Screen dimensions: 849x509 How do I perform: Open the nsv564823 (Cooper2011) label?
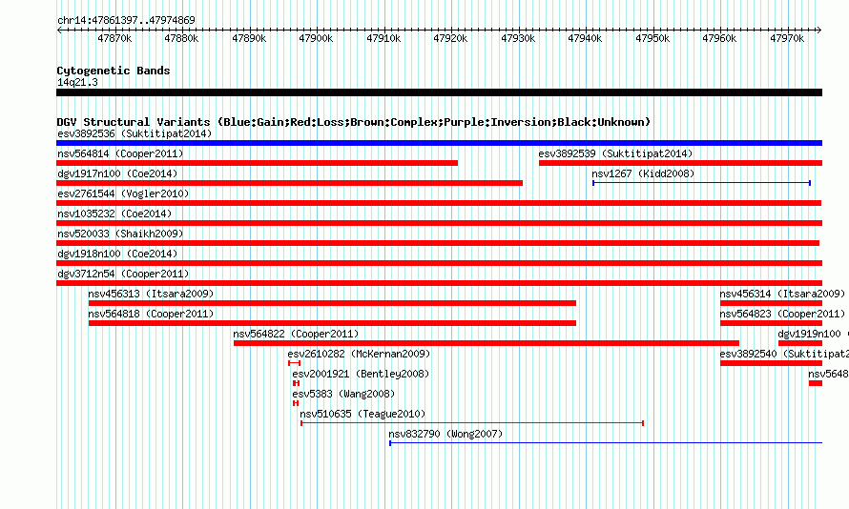(782, 314)
